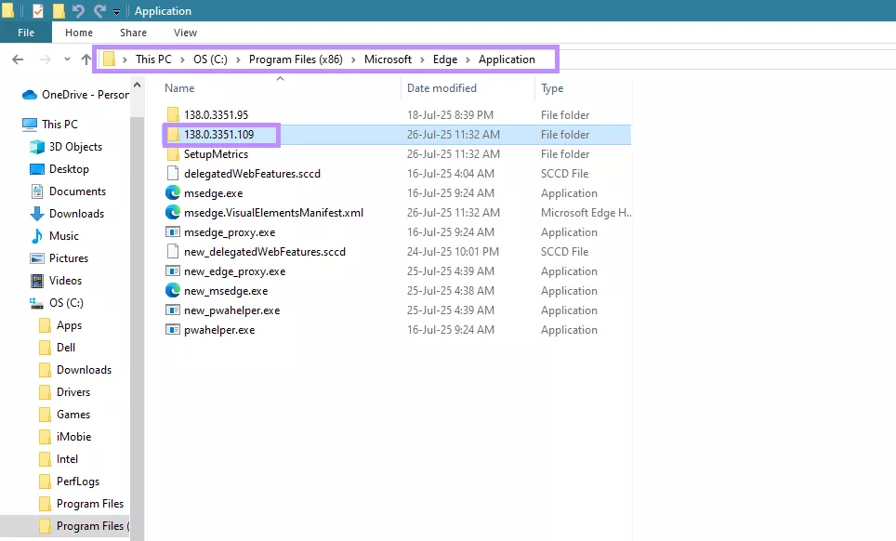Switch to the View ribbon tab
The width and height of the screenshot is (896, 541).
[x=185, y=33]
